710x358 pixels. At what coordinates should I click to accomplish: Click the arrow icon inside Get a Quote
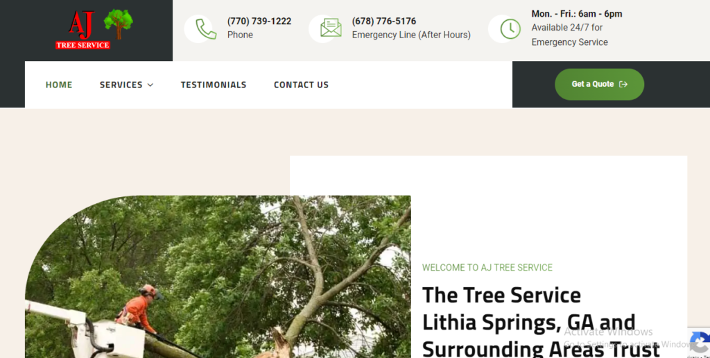point(623,84)
